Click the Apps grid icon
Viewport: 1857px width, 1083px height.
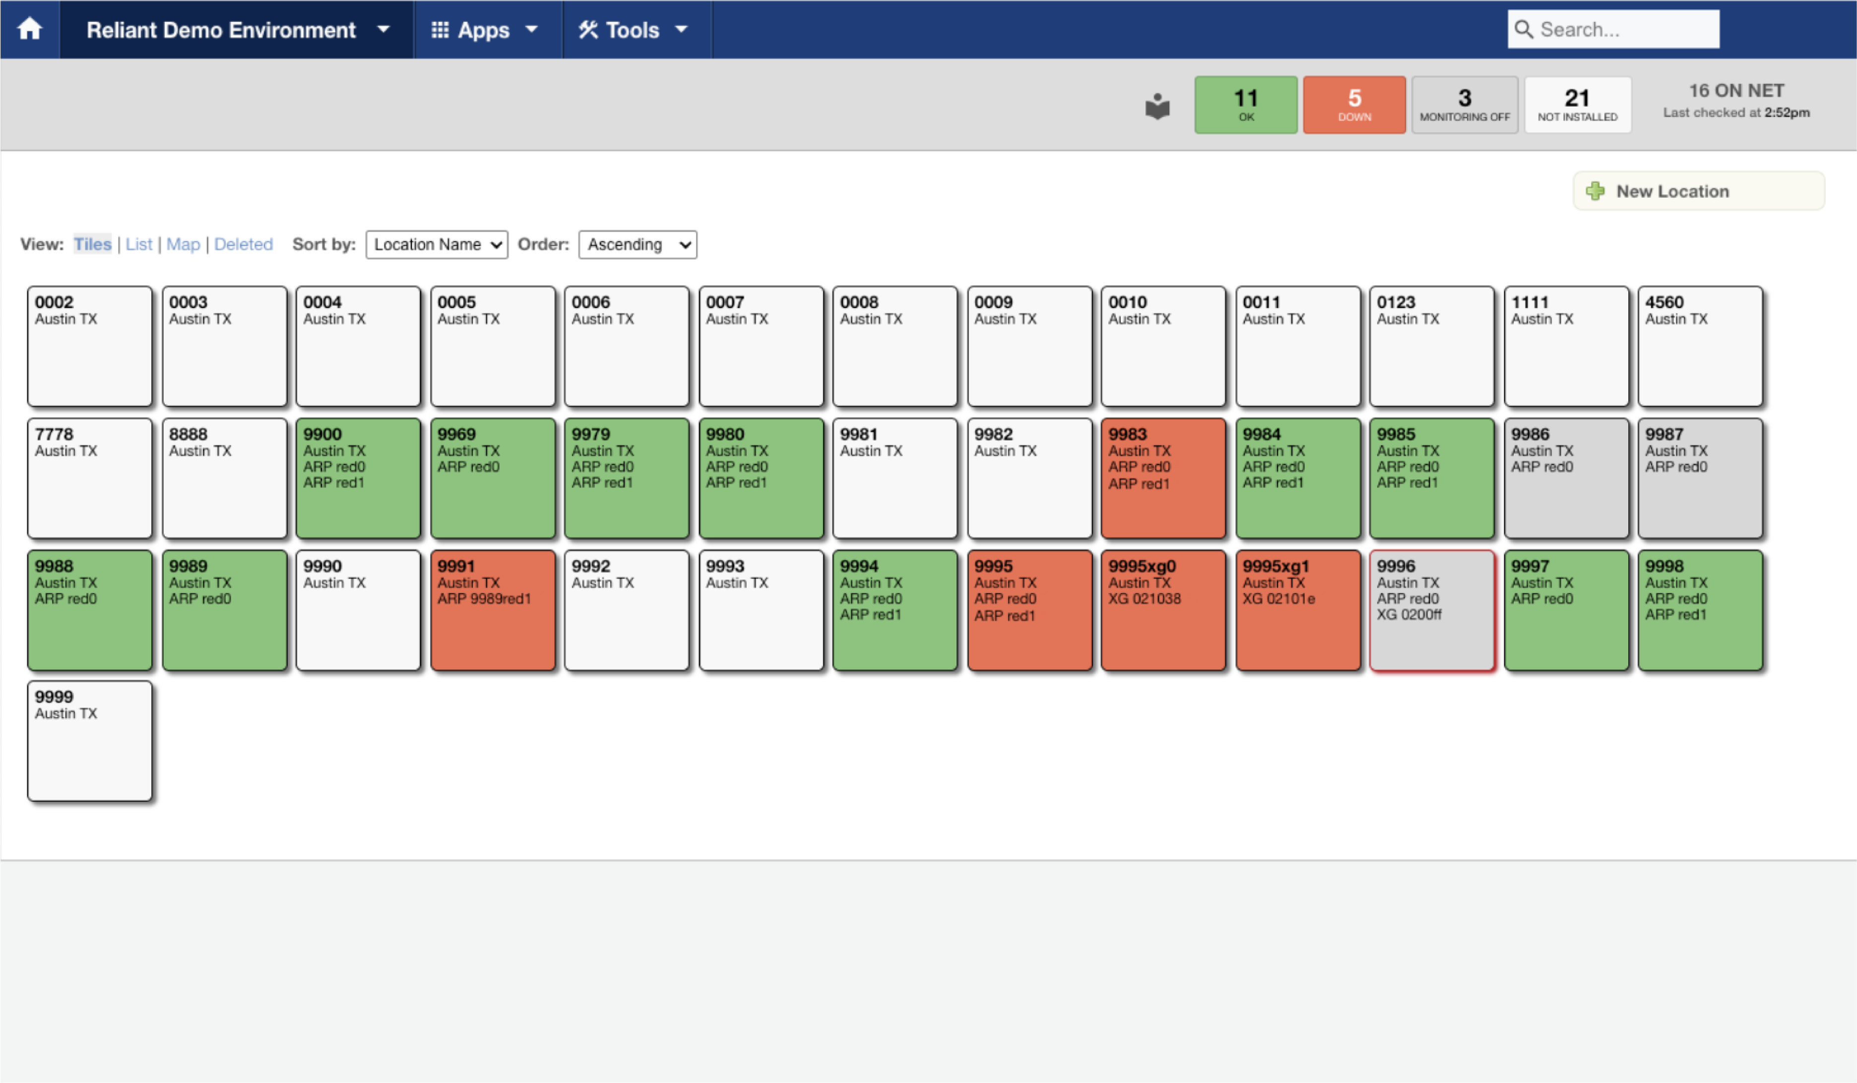pyautogui.click(x=440, y=29)
